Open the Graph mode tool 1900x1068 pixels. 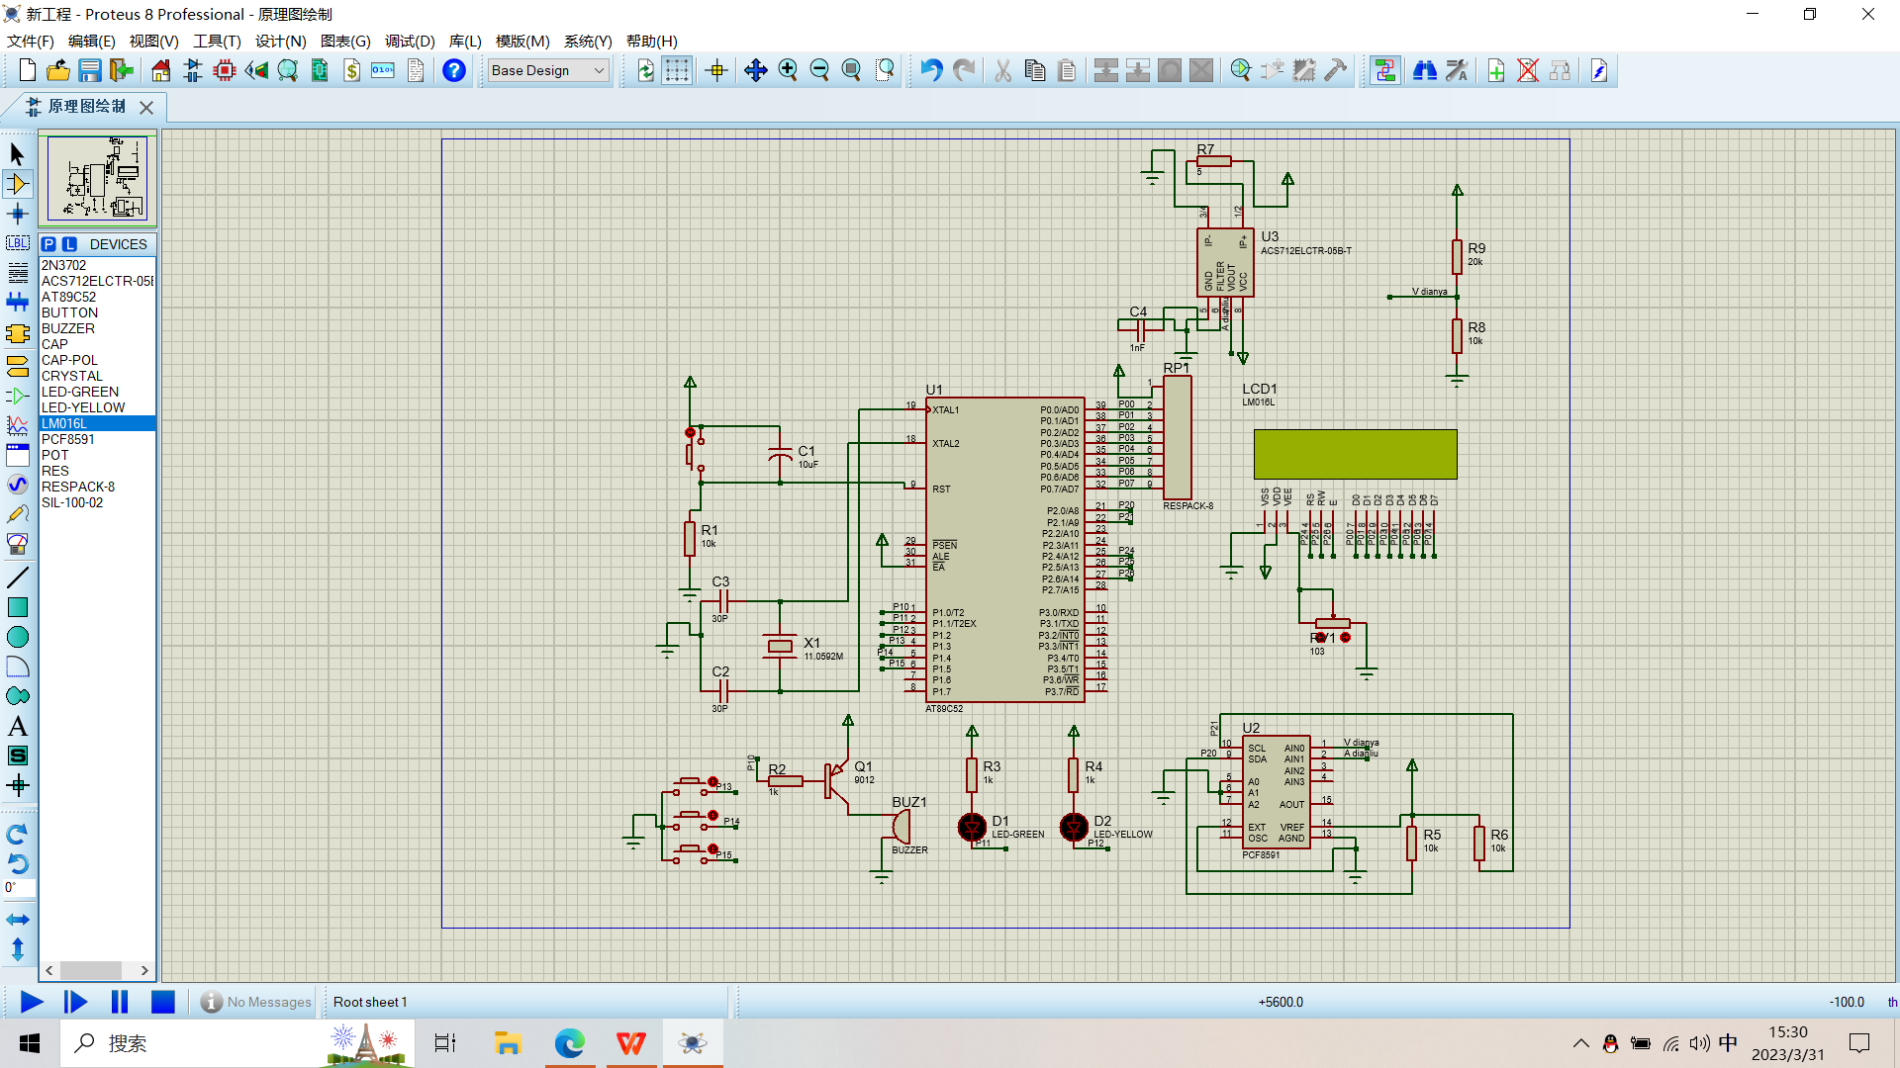[x=17, y=425]
